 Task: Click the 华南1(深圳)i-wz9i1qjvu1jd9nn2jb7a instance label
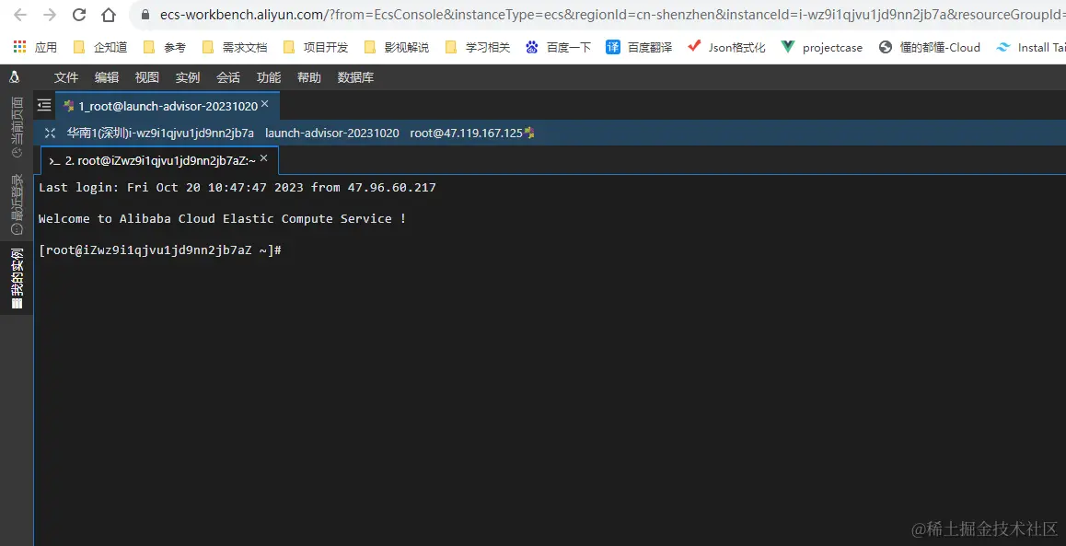160,134
